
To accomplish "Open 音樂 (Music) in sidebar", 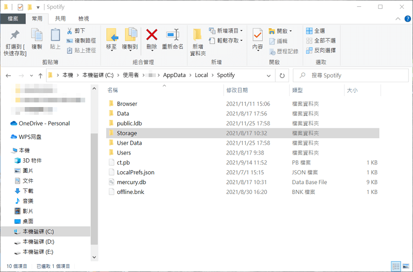I will tap(24, 201).
